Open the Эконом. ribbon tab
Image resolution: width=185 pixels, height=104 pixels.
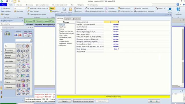(19, 5)
